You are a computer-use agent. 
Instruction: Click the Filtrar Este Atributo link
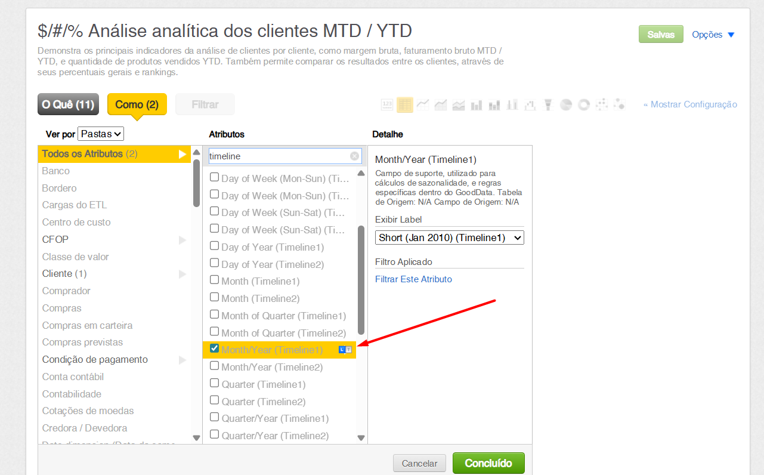pos(413,279)
